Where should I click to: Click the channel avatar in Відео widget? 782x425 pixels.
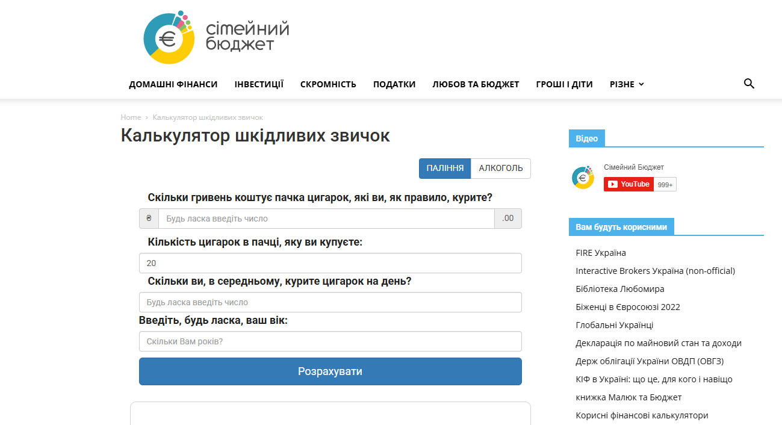583,178
